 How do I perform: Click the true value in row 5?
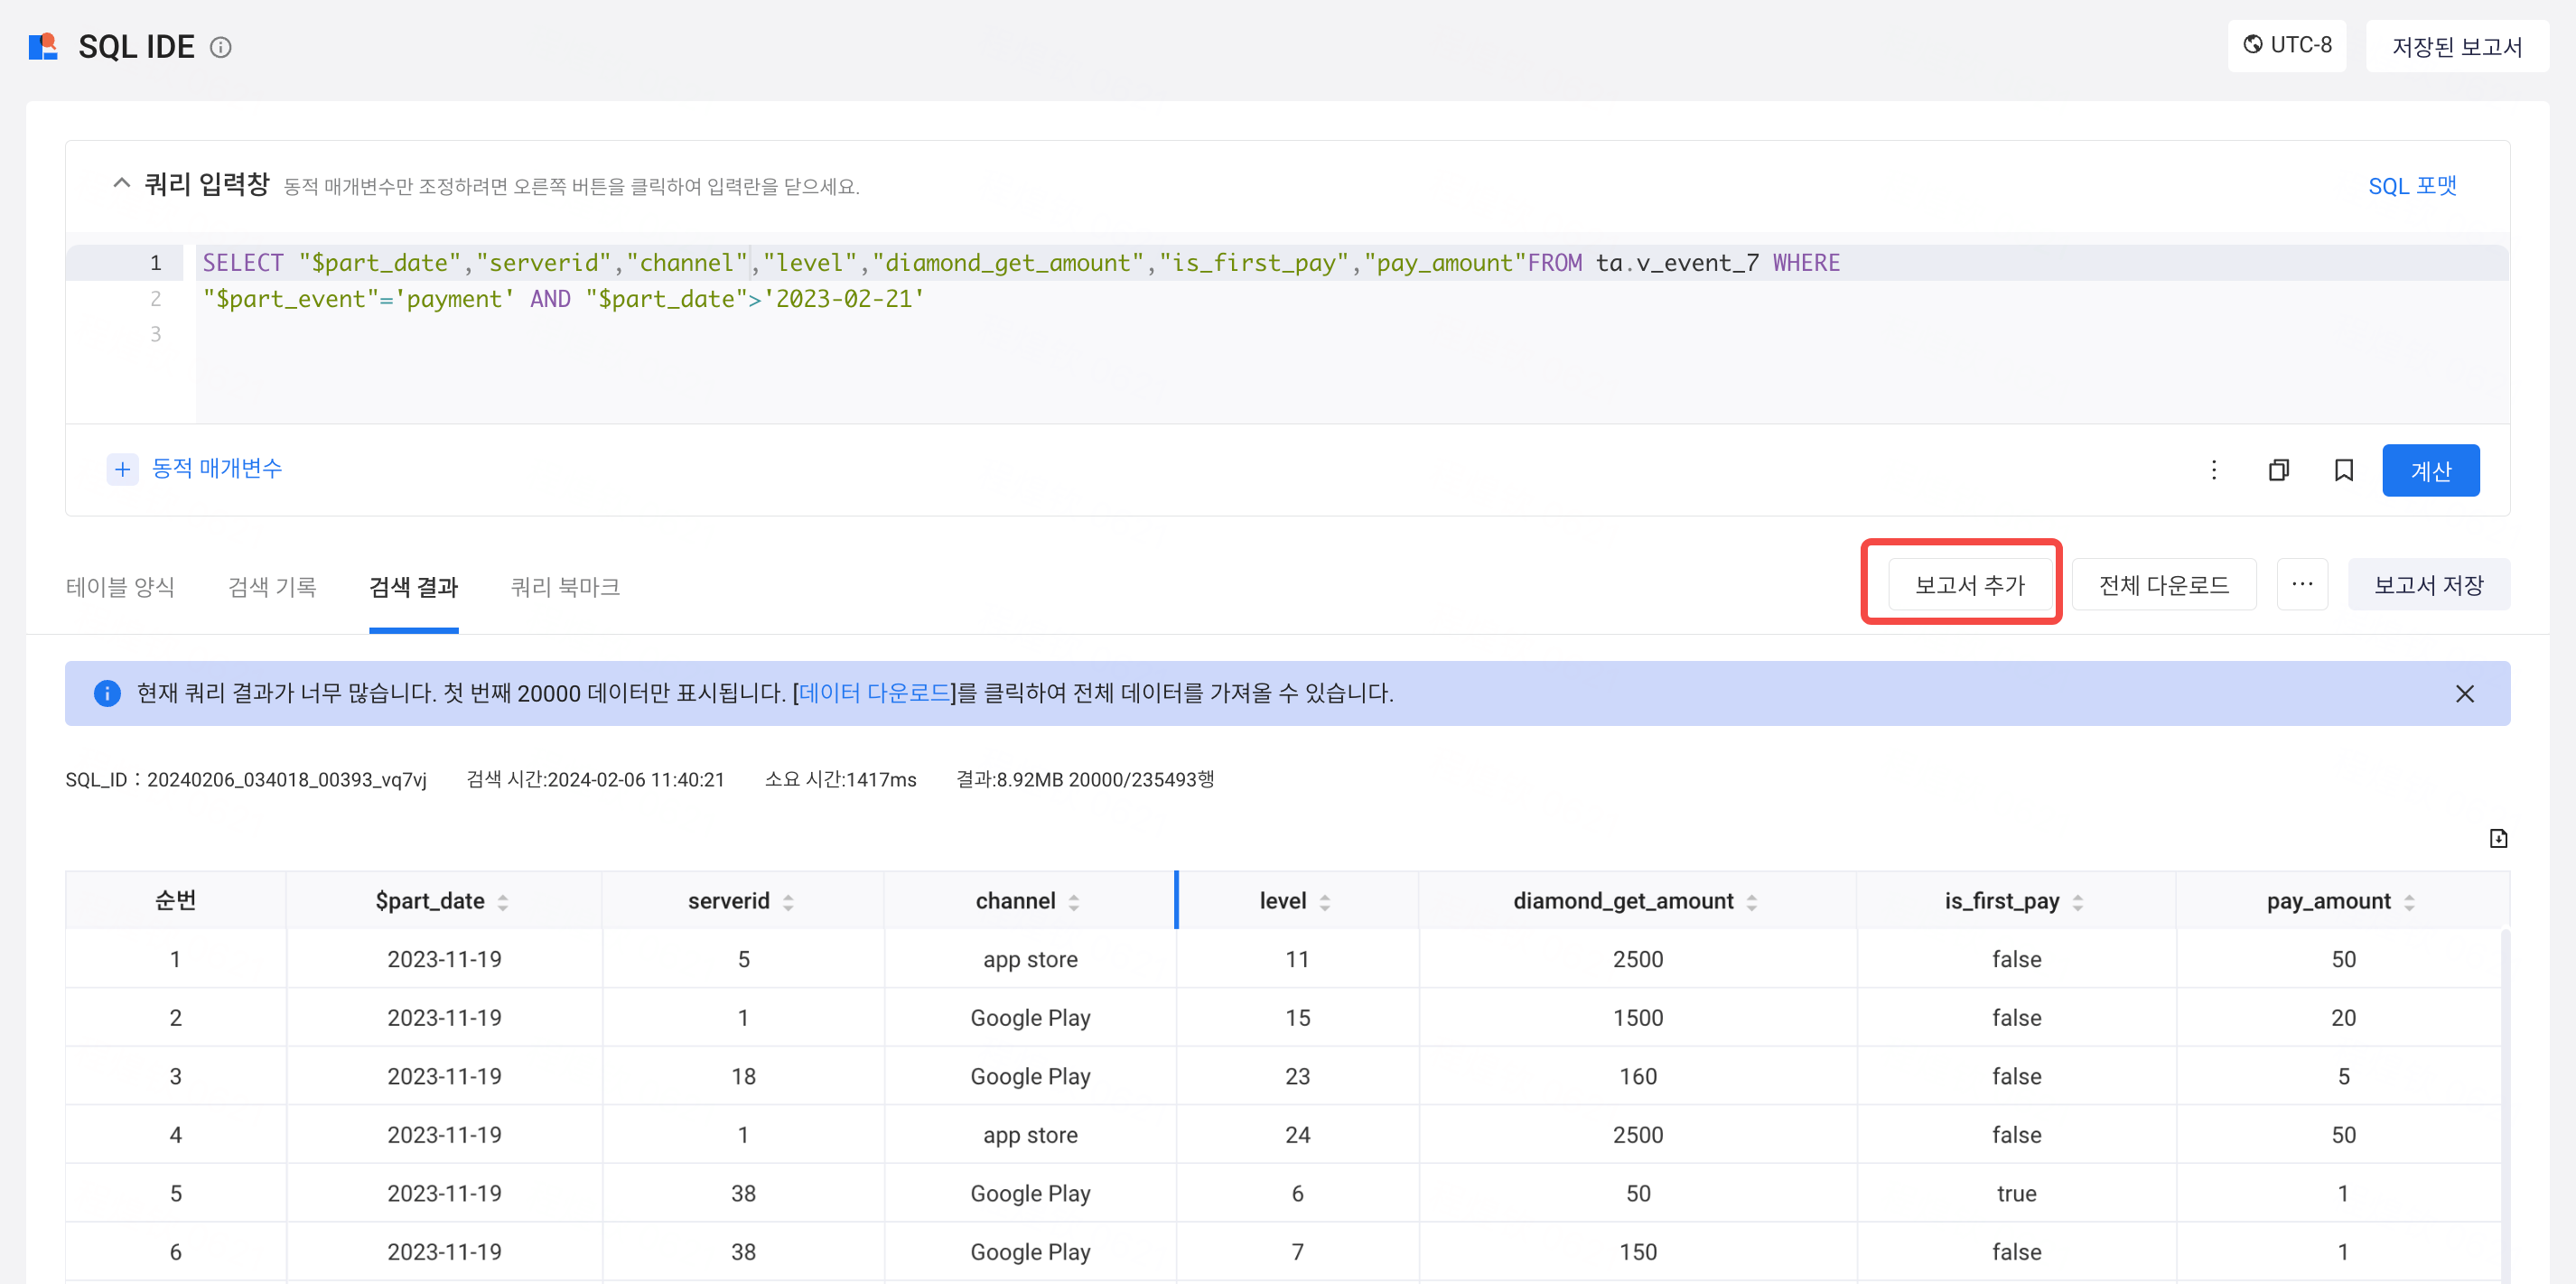coord(2016,1193)
